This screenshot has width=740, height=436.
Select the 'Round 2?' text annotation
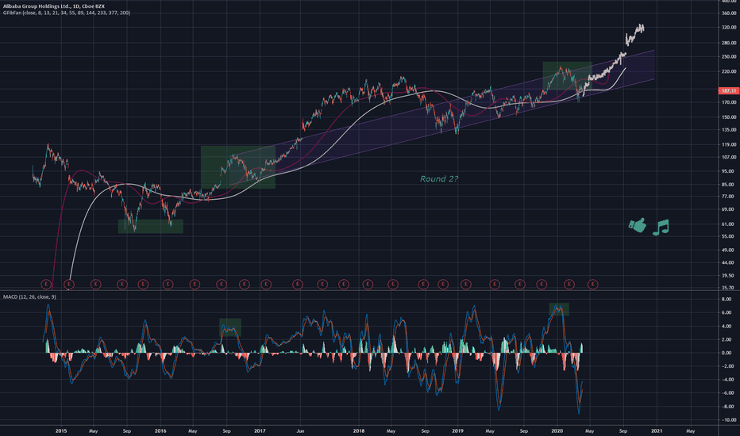click(439, 179)
